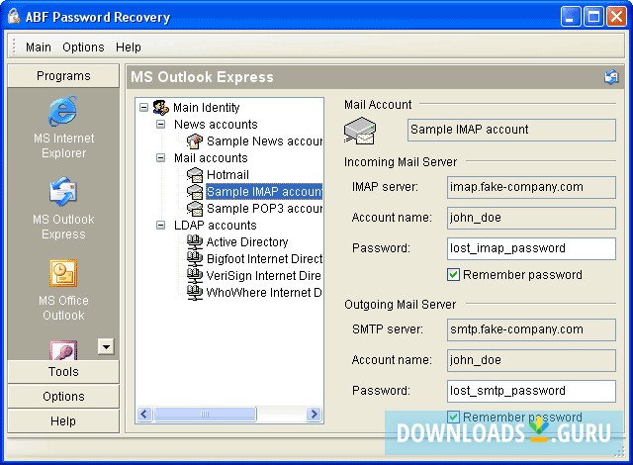Maximize the ABF Password Recovery window
The image size is (633, 465).
[593, 17]
